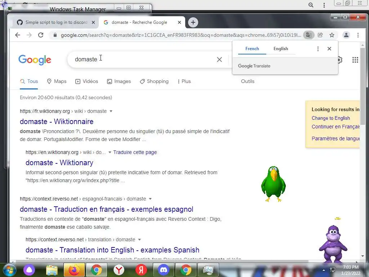Screen dimensions: 369x277
Task: Switch to the Shopping results tab
Action: pos(154,82)
